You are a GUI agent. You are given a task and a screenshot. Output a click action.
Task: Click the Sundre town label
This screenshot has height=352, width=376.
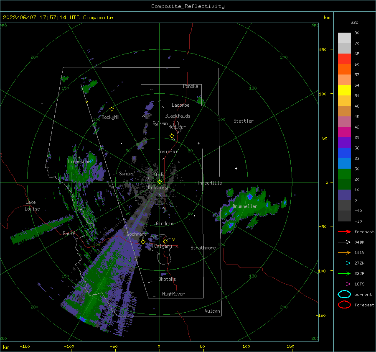click(x=127, y=173)
